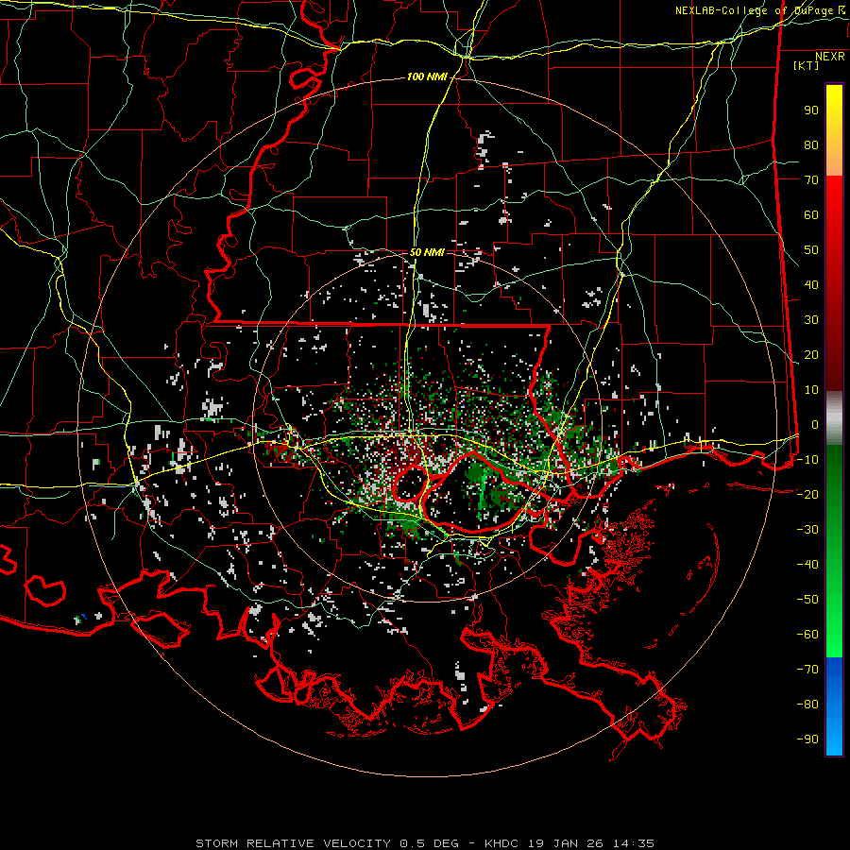Click the 0 value on the velocity scale
Image resolution: width=850 pixels, height=850 pixels.
(815, 425)
